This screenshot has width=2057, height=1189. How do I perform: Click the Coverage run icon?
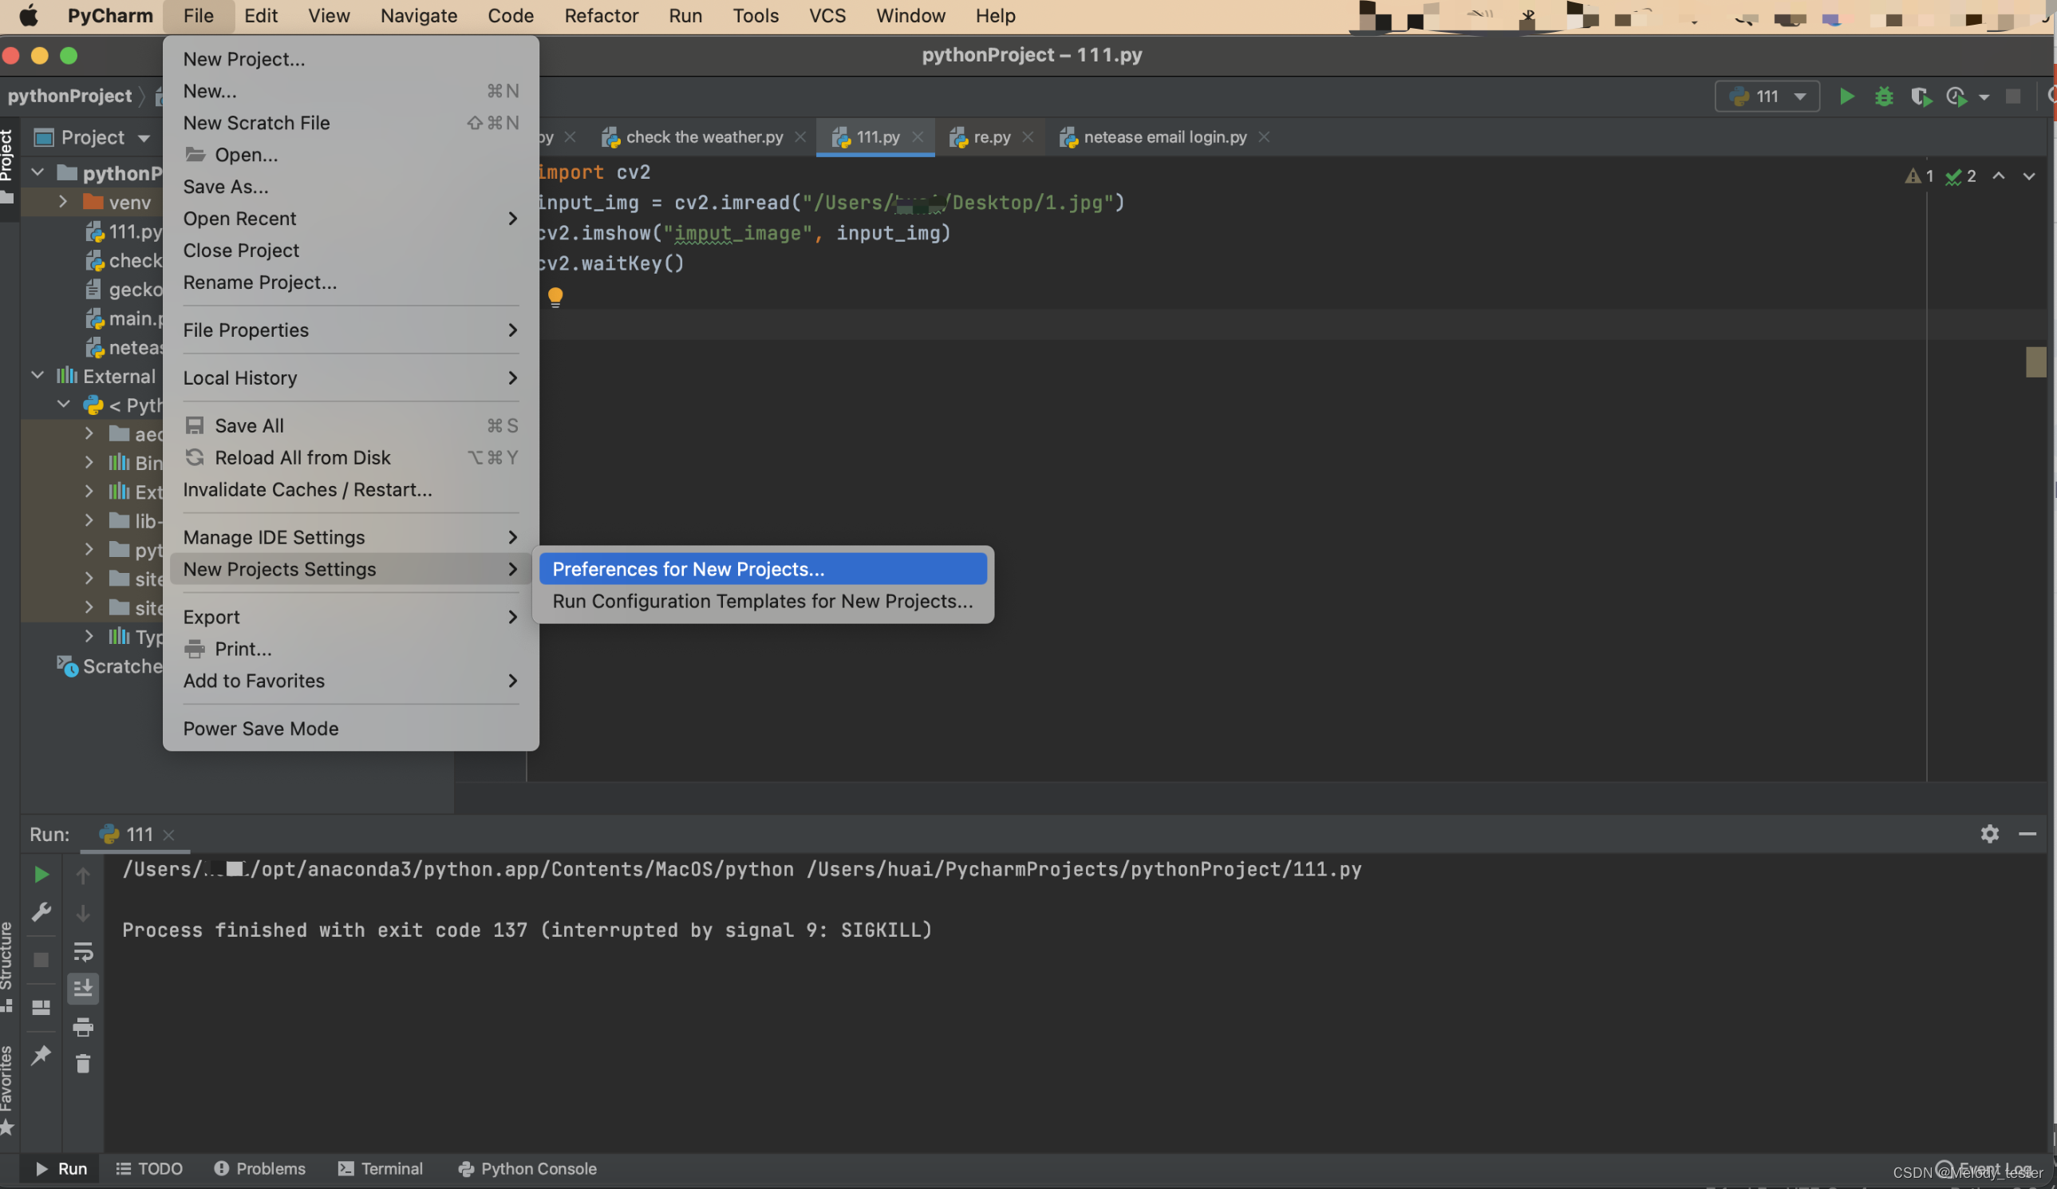click(1920, 97)
